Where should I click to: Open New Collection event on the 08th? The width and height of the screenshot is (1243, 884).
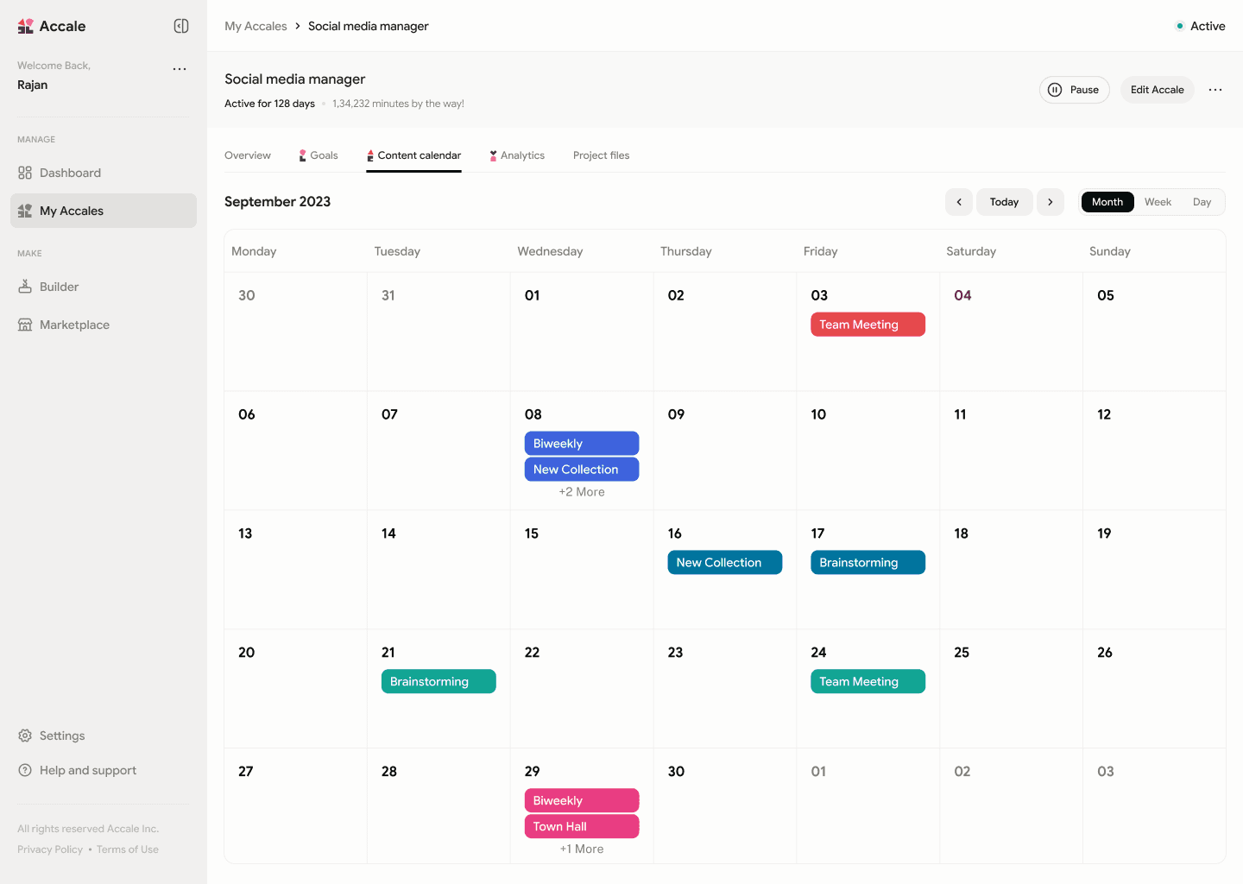[582, 470]
